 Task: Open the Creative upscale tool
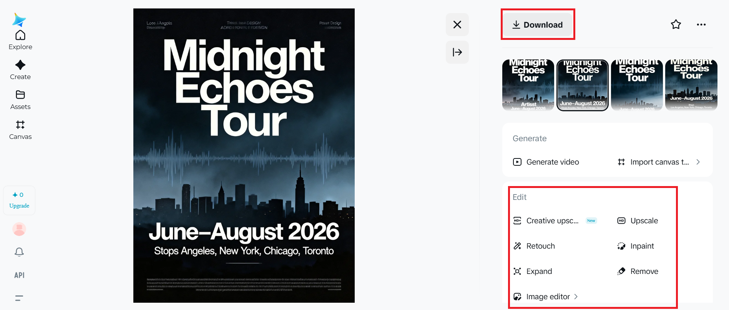(x=552, y=221)
